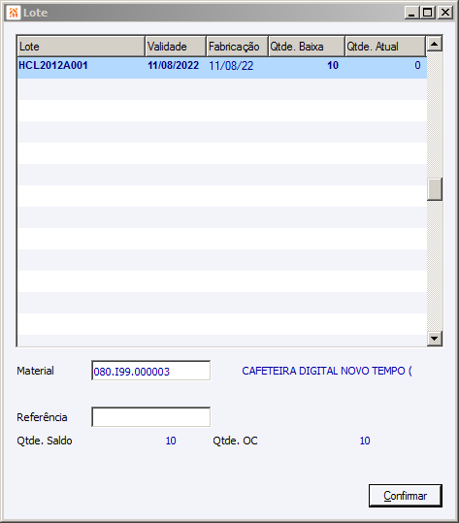This screenshot has height=523, width=459.
Task: Click the Lote window app icon
Action: (14, 13)
